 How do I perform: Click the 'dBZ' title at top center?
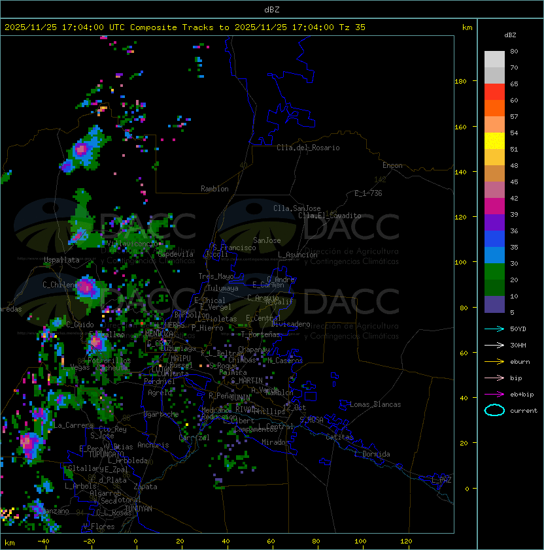[272, 10]
